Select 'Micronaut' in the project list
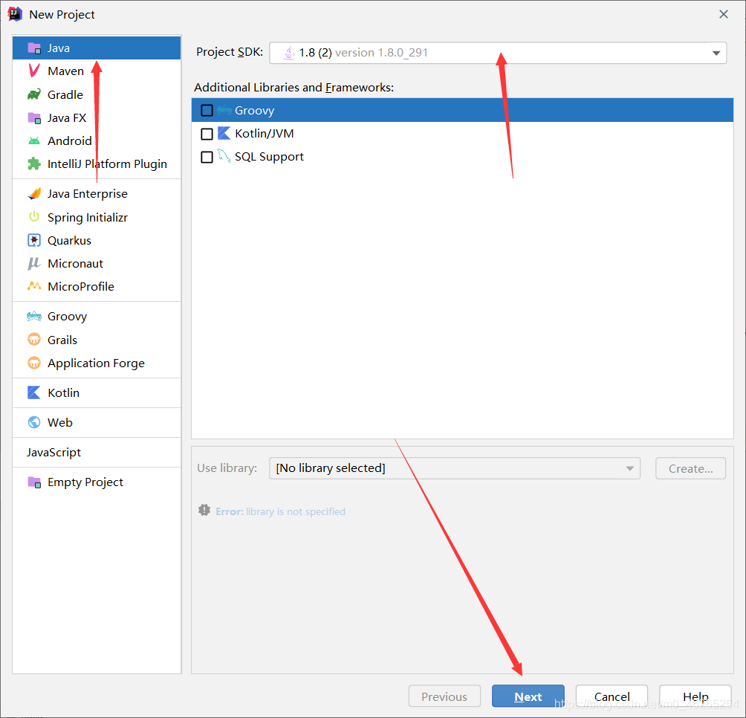 (x=97, y=263)
